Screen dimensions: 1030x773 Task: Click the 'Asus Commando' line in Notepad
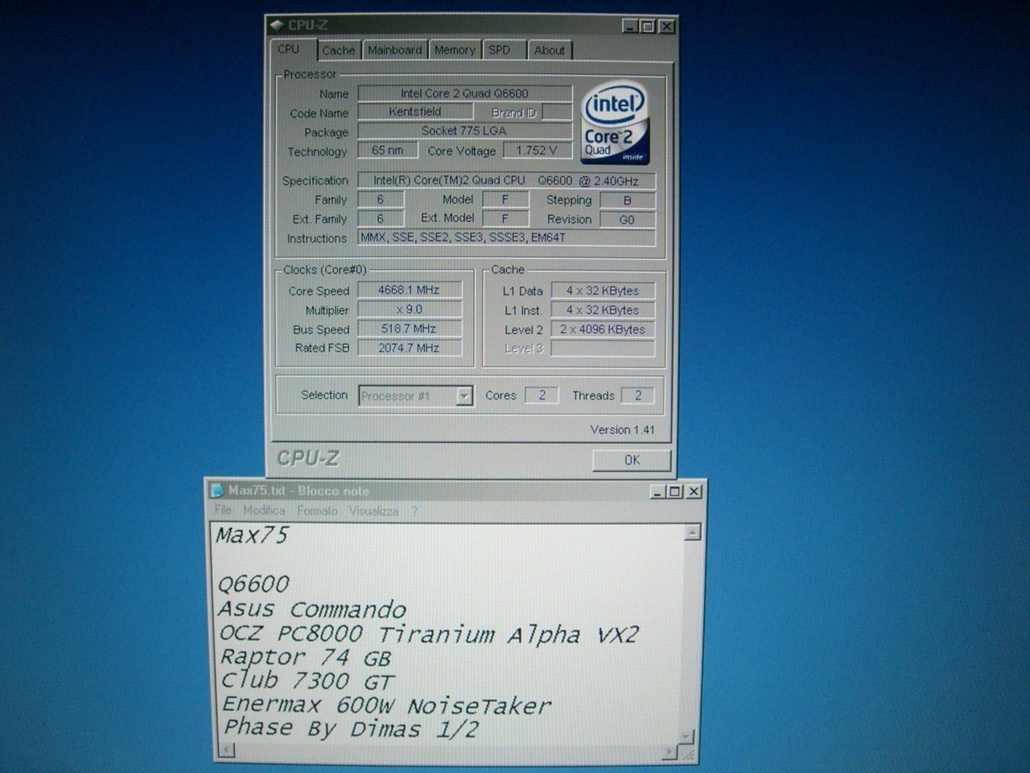point(312,610)
